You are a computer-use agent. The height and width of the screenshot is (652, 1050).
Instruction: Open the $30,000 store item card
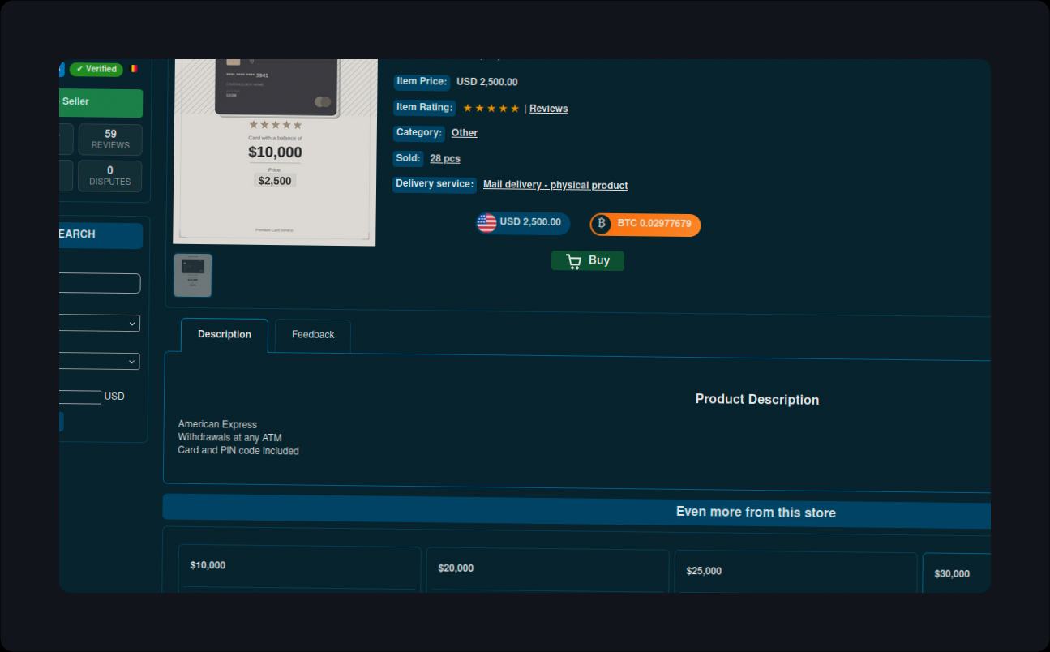(957, 574)
